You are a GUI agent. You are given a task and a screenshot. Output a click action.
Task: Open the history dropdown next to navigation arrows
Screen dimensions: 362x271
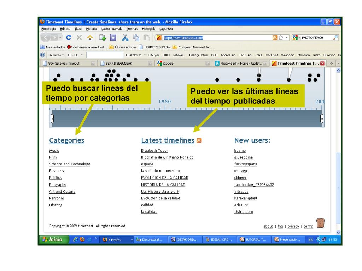[x=60, y=37]
